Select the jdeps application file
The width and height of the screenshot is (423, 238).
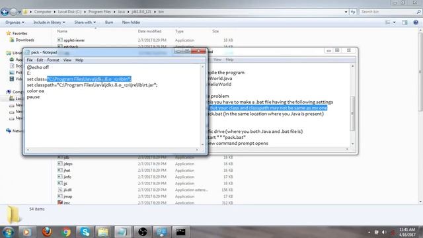tap(67, 164)
